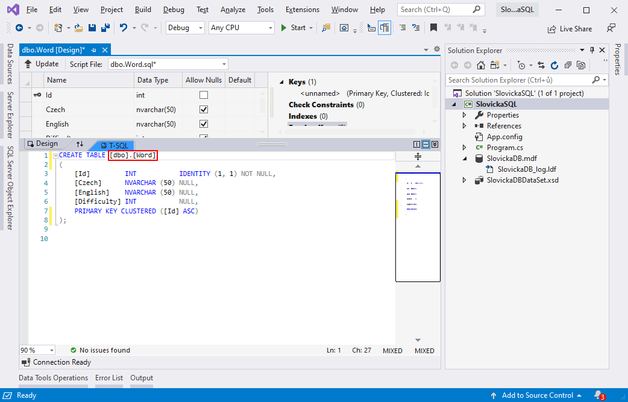
Task: Toggle Allow Nulls for English column
Action: (x=204, y=124)
